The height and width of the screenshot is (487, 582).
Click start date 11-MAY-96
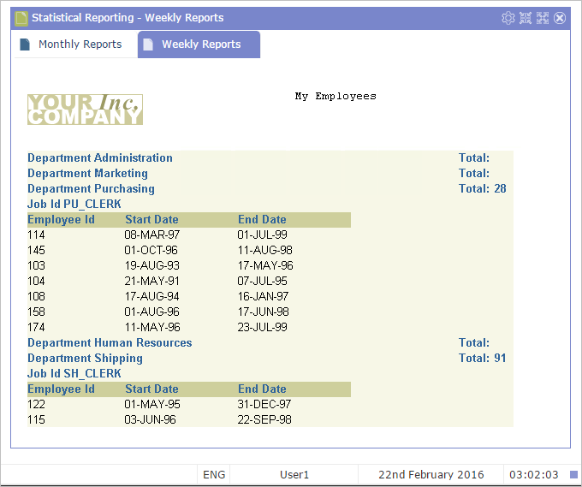pyautogui.click(x=152, y=328)
